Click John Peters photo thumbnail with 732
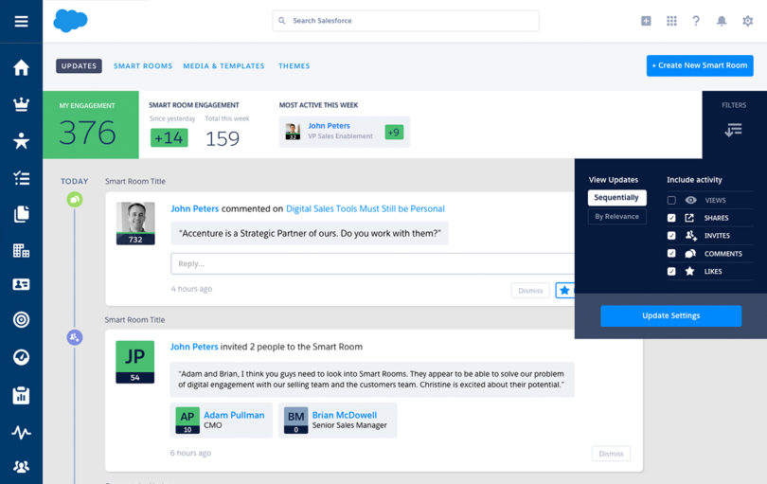 tap(135, 224)
